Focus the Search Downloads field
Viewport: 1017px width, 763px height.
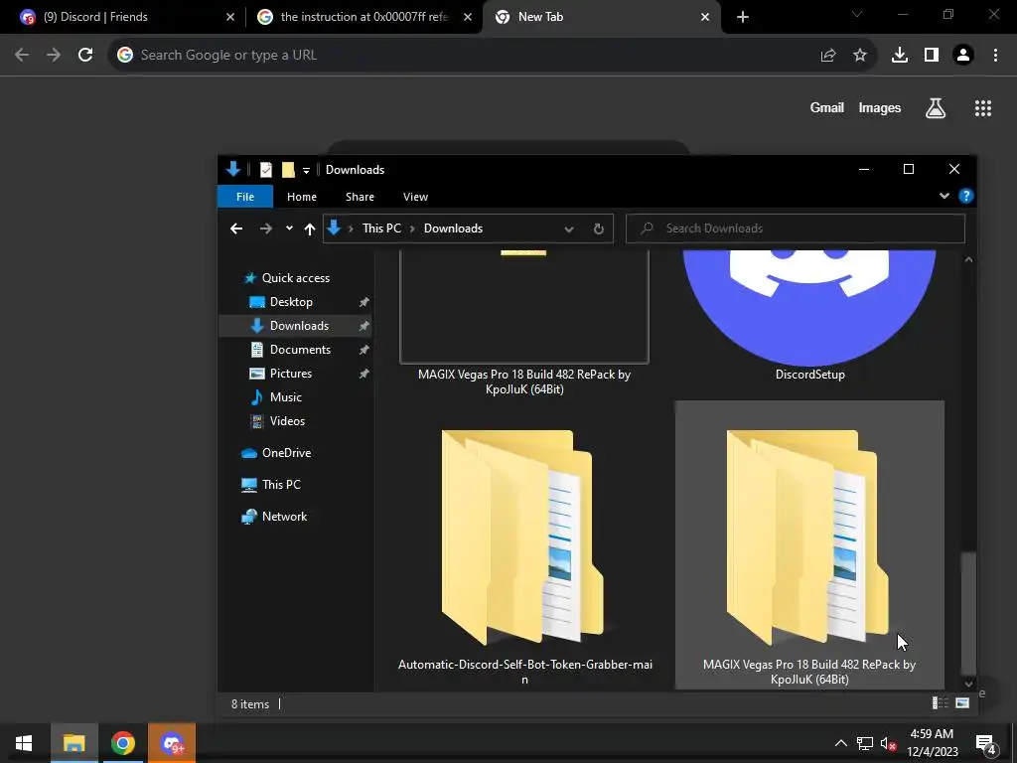(796, 229)
